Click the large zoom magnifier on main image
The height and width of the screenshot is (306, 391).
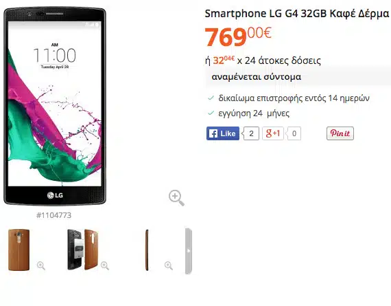[x=176, y=198]
